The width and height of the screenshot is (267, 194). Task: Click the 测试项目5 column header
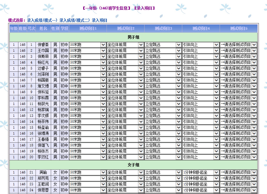(x=239, y=28)
